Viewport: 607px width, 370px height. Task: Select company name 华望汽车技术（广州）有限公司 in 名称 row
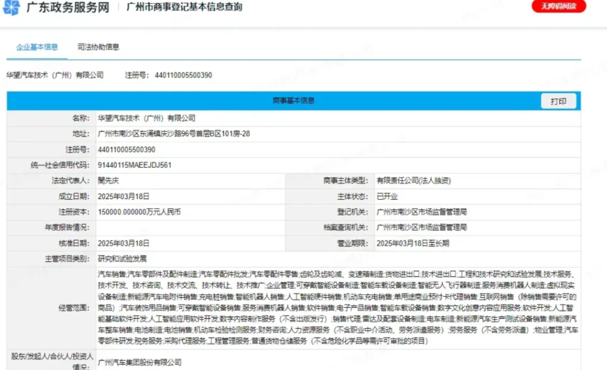[x=146, y=118]
